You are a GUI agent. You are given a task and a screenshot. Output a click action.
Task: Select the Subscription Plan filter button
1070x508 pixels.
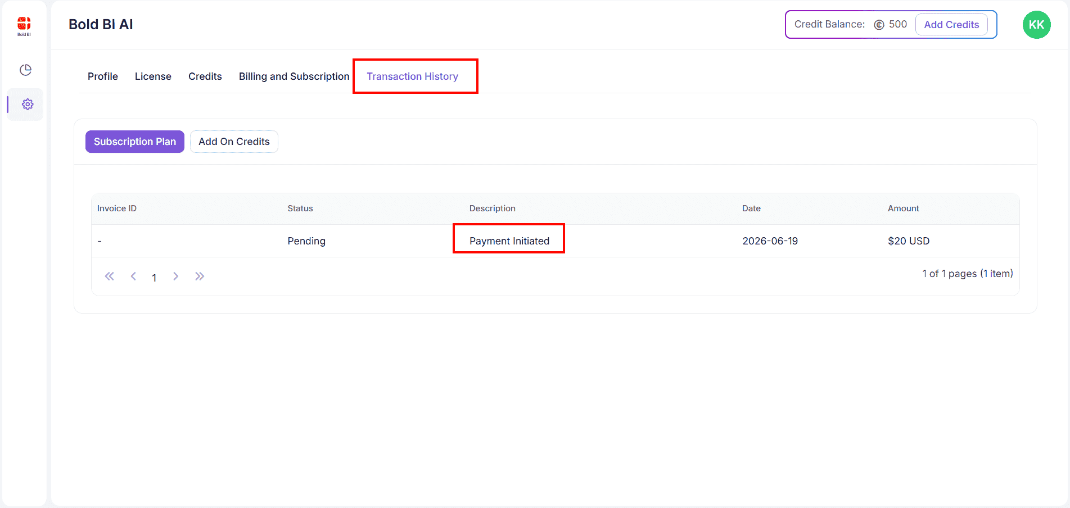click(135, 142)
